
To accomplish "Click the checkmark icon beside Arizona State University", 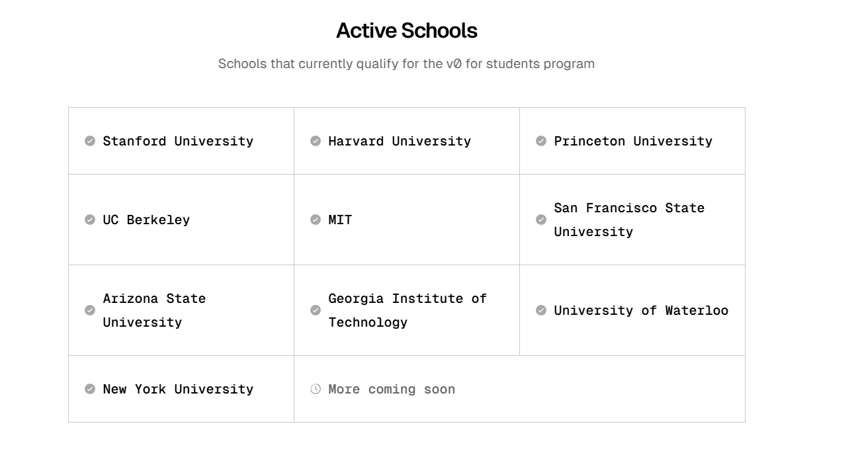I will click(x=90, y=310).
